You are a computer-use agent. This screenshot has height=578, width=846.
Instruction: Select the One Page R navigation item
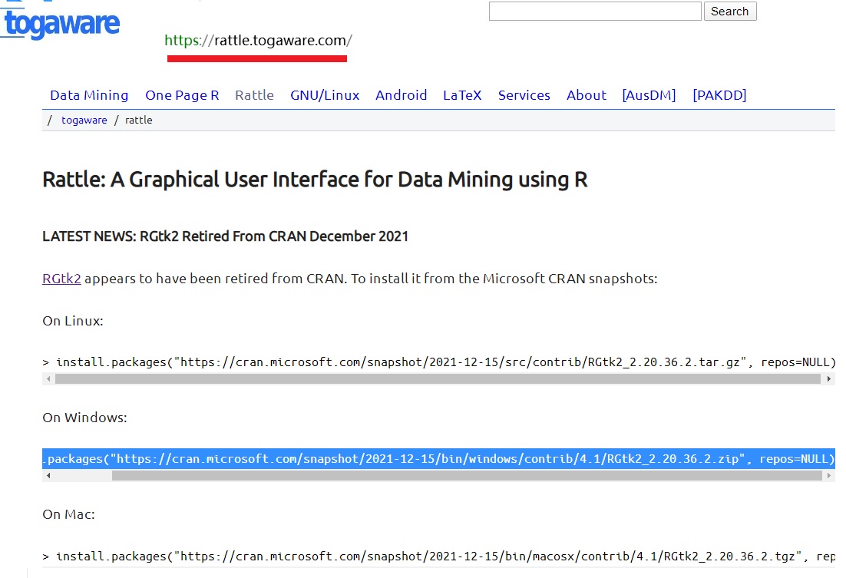[x=182, y=95]
